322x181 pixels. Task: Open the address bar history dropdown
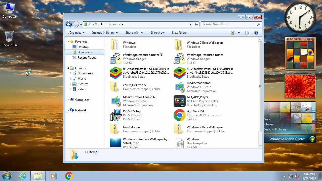pos(190,24)
